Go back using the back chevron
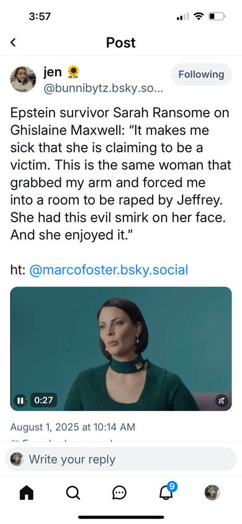Image resolution: width=242 pixels, height=524 pixels. pyautogui.click(x=13, y=42)
